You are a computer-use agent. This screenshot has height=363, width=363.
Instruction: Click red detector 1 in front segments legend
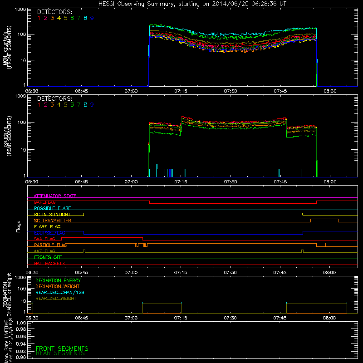pyautogui.click(x=39, y=18)
